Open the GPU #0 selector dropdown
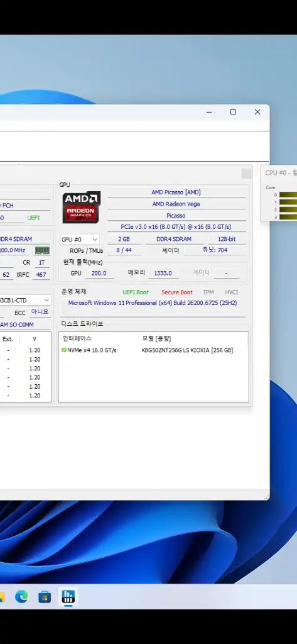 [80, 240]
